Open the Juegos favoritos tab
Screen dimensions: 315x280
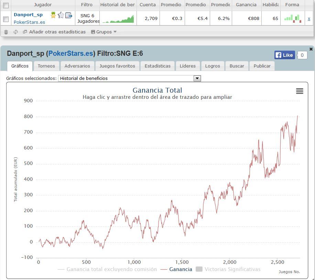117,66
